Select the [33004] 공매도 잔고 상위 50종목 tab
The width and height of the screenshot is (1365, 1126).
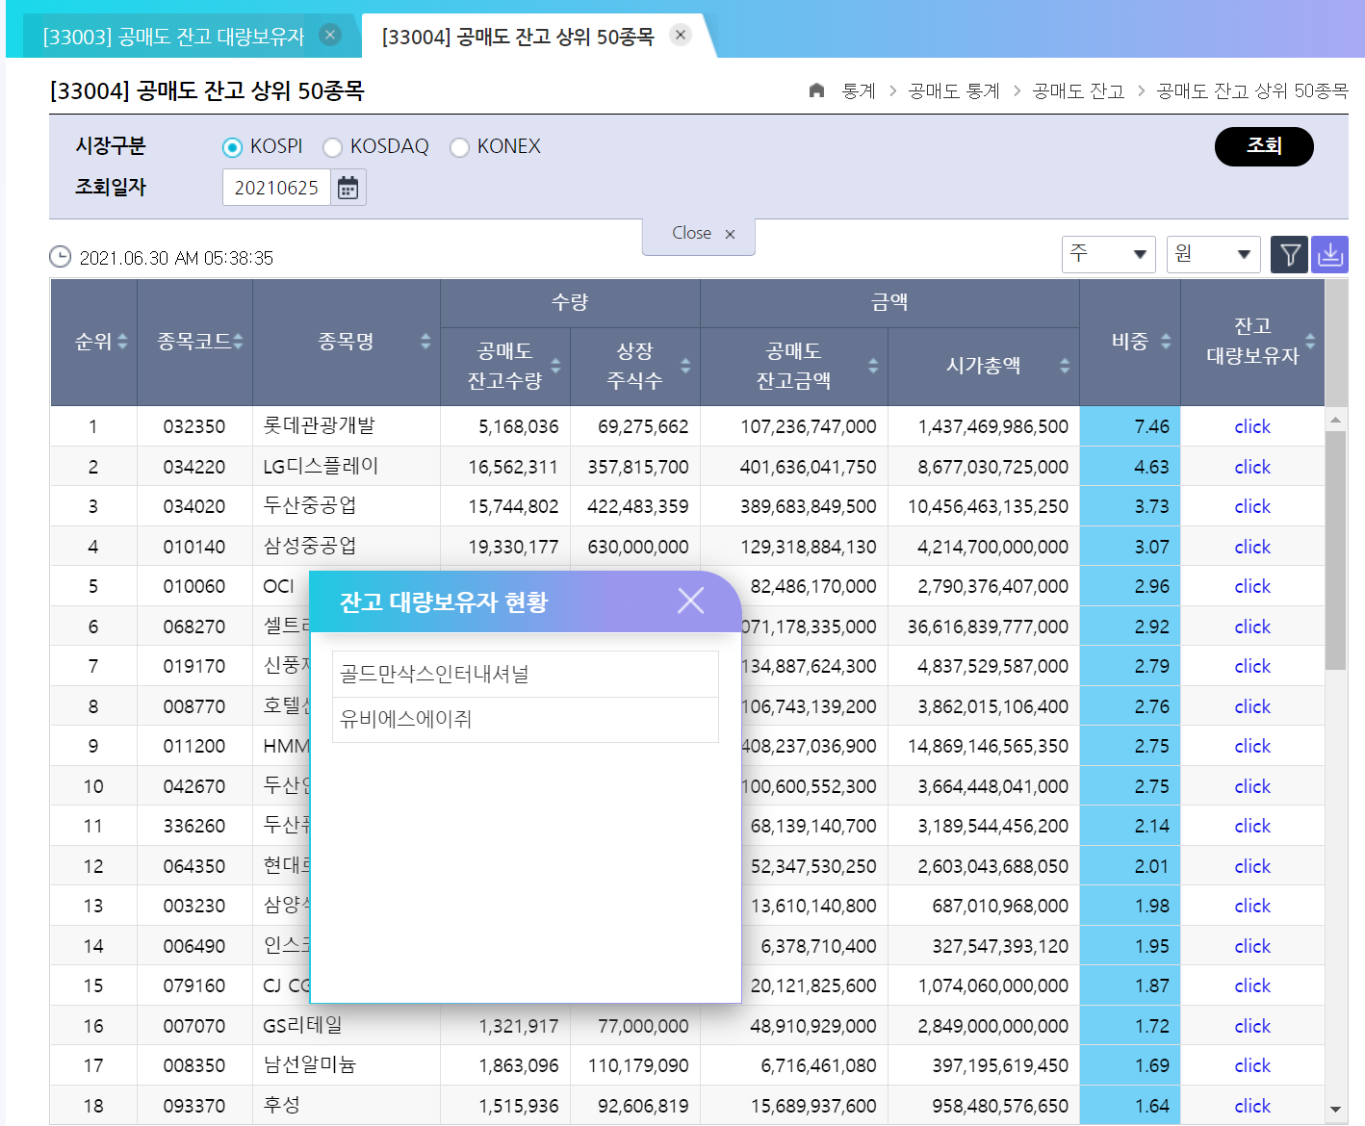pyautogui.click(x=517, y=37)
